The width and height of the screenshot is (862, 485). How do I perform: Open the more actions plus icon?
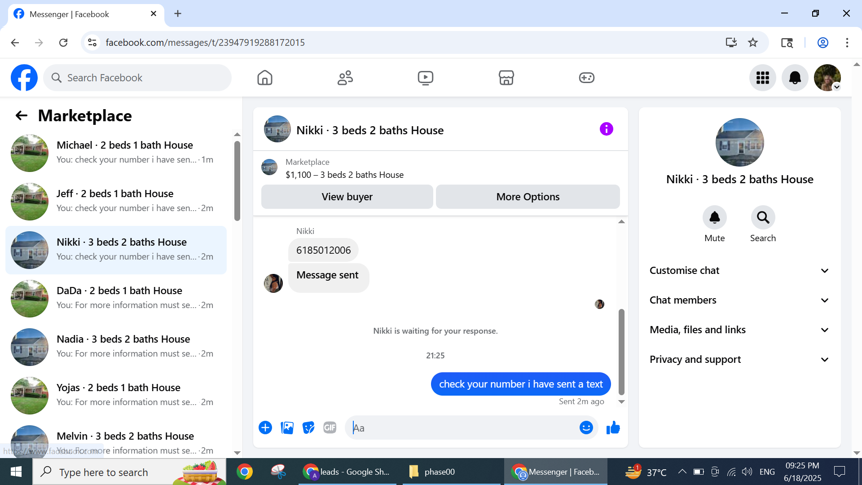point(265,428)
